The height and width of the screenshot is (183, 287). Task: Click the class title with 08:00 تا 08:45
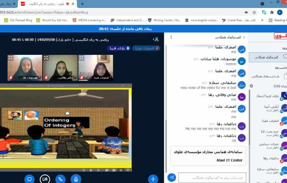click(60, 39)
